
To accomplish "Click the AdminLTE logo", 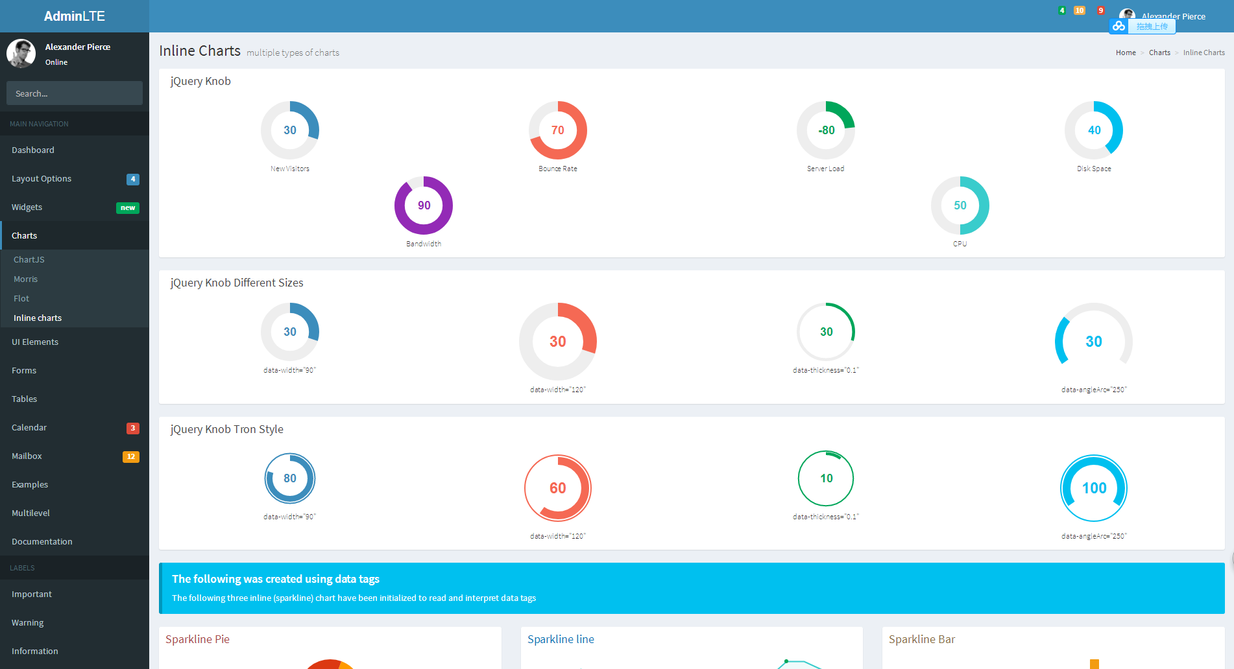I will 75,16.
